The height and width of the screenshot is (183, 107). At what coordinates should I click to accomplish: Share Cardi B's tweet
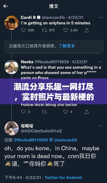tap(87, 30)
